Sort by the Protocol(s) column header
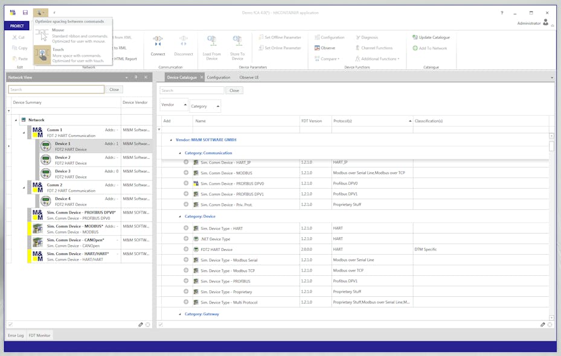 (x=372, y=121)
